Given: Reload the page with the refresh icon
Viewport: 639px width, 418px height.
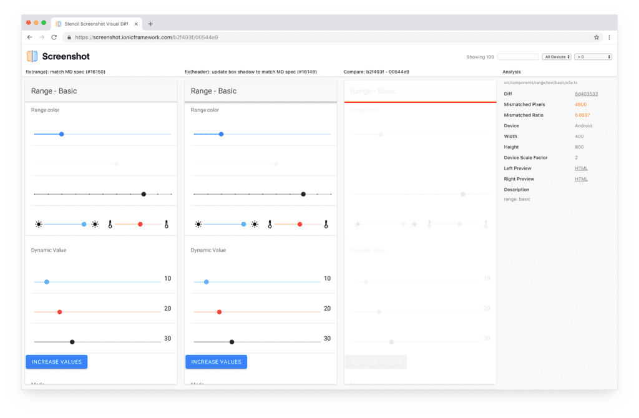Looking at the screenshot, I should pos(52,37).
